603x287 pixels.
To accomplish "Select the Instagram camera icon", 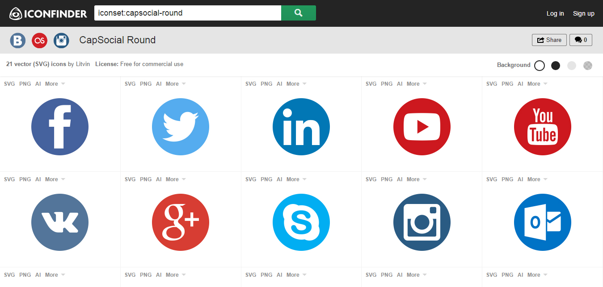I will (422, 222).
